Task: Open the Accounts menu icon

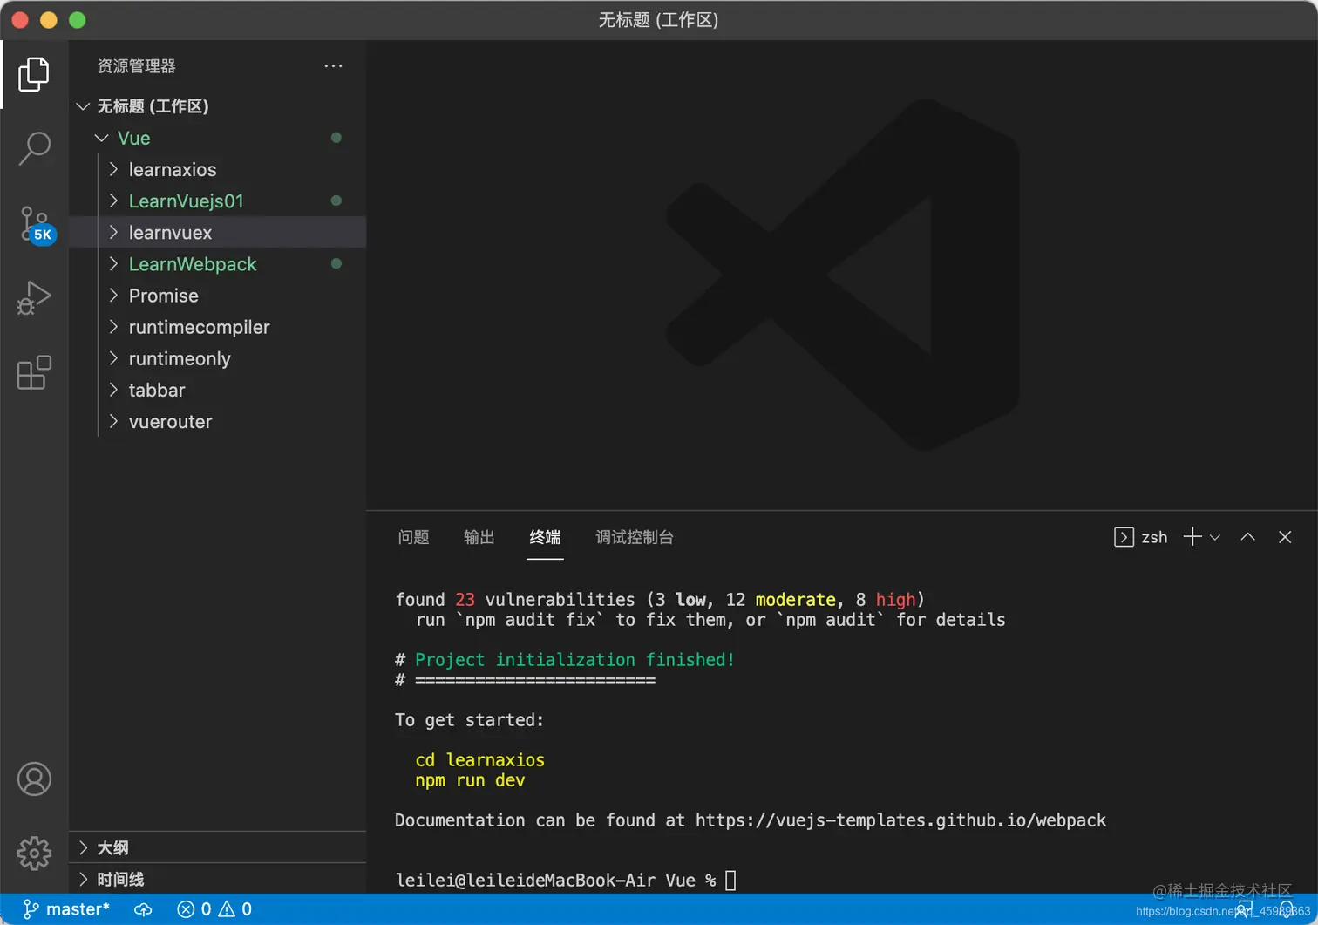Action: [x=34, y=779]
